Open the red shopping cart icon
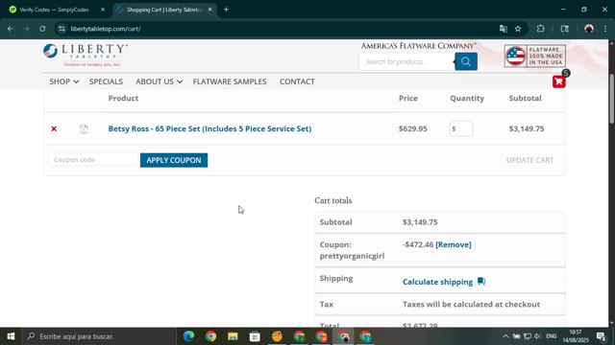This screenshot has width=615, height=345. point(559,81)
